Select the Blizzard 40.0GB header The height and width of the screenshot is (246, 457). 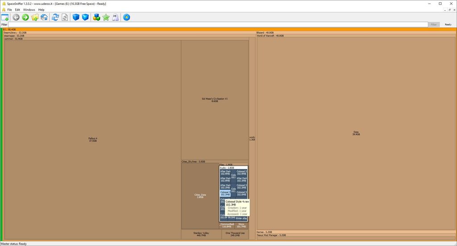(x=356, y=32)
